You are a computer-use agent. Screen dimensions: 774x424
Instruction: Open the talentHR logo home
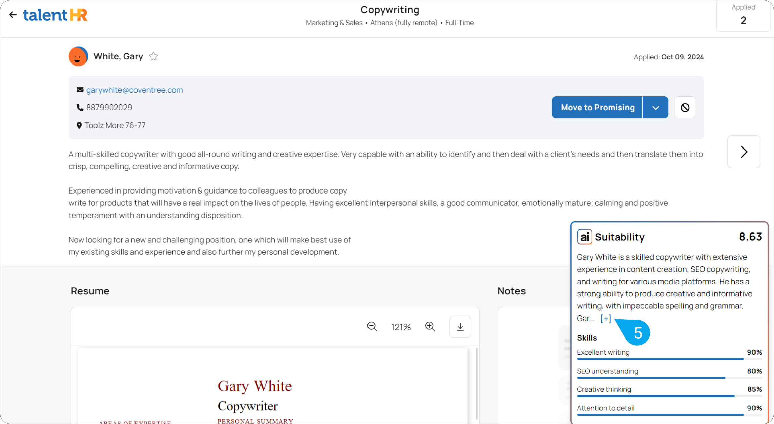point(55,15)
